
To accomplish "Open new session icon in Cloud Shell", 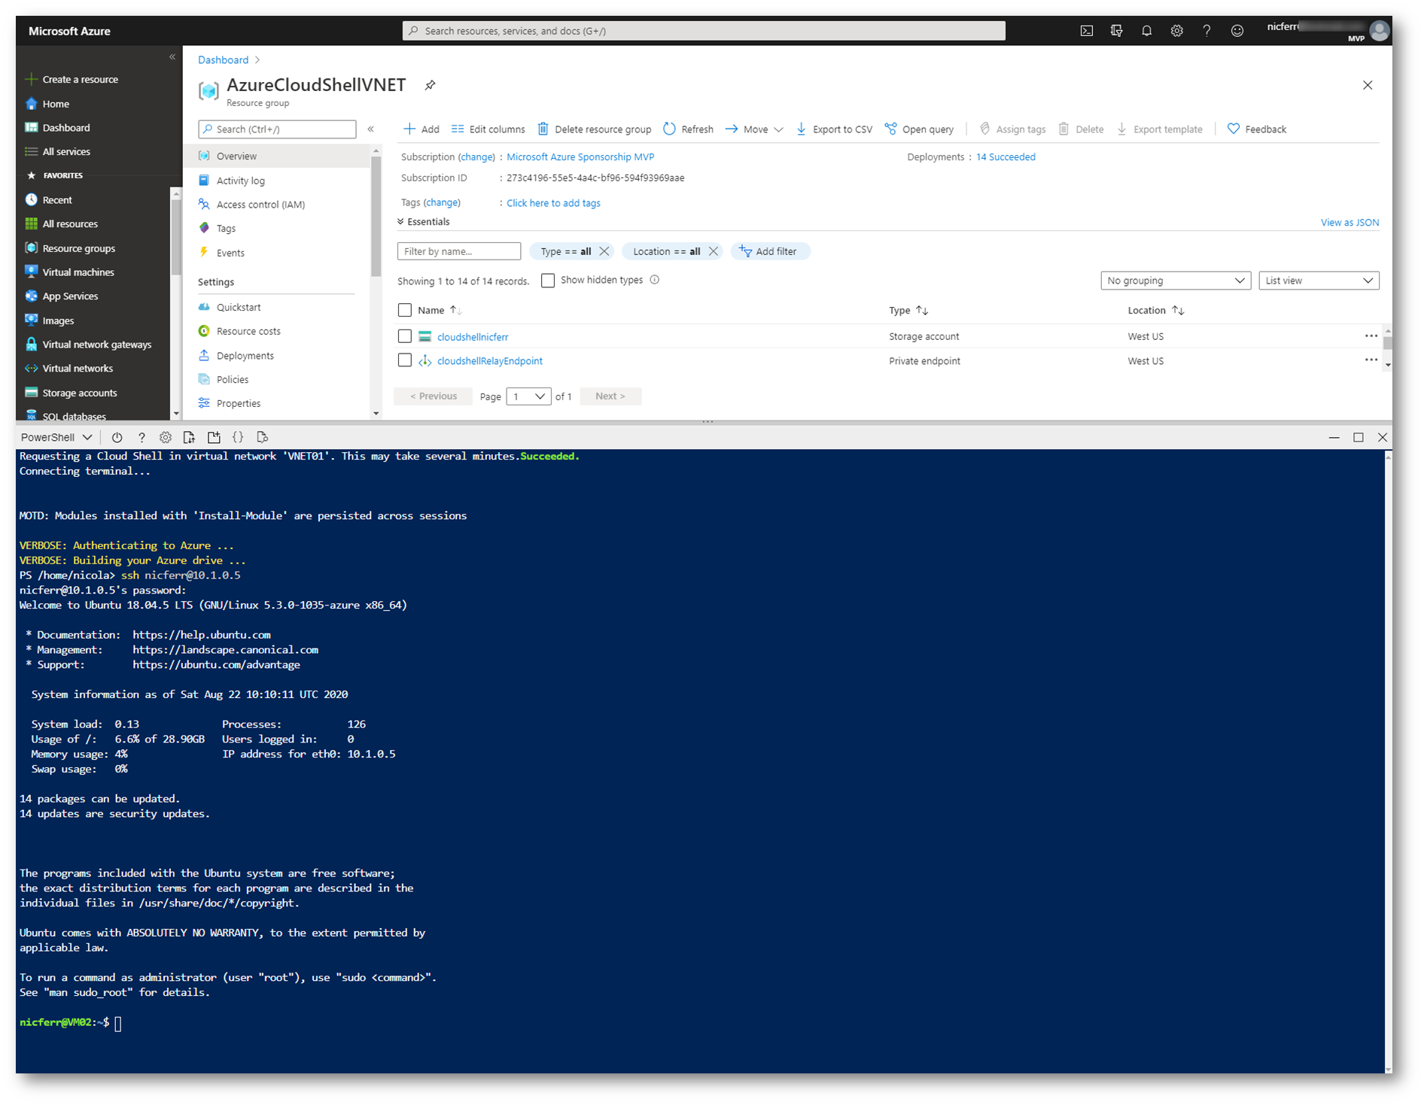I will coord(214,437).
